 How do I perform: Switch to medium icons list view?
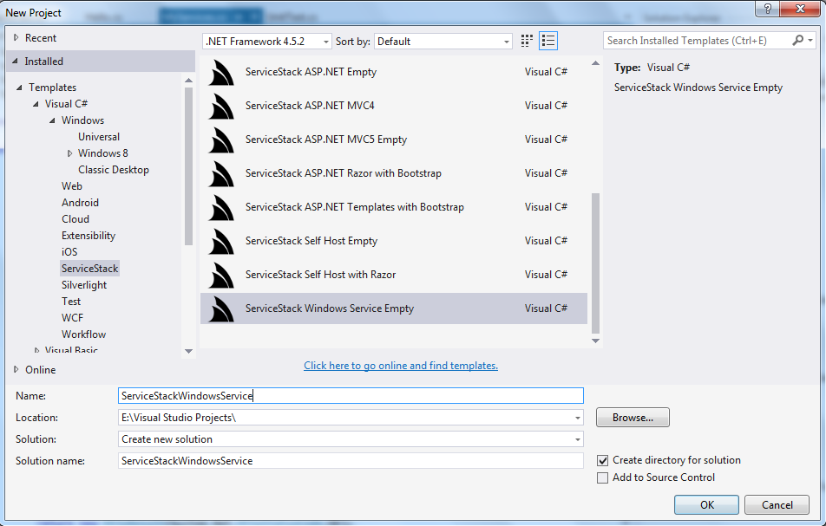(x=548, y=41)
